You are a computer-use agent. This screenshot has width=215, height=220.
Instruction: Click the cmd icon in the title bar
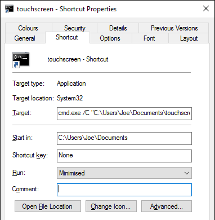(9, 8)
